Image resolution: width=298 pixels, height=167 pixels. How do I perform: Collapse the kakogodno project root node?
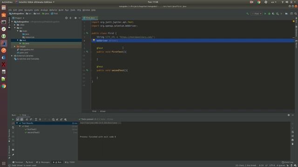[12, 22]
